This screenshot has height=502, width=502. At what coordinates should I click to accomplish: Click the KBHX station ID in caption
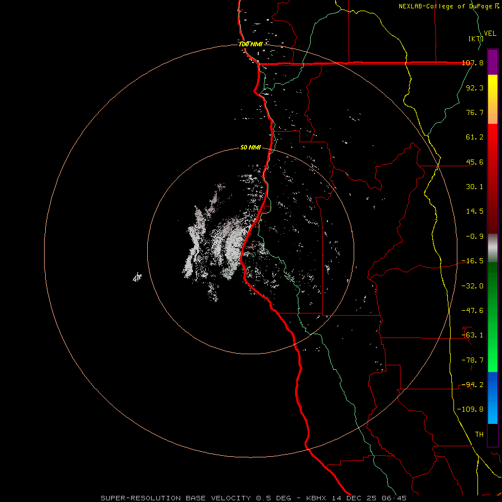click(x=316, y=498)
